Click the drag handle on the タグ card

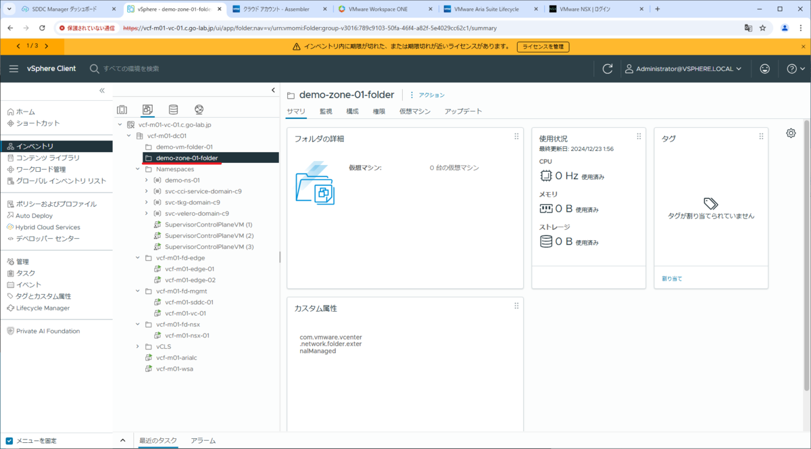[x=761, y=137]
